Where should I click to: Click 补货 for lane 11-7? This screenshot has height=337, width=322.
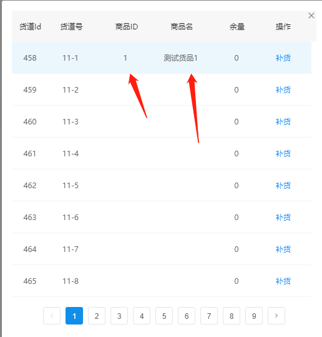pos(283,249)
